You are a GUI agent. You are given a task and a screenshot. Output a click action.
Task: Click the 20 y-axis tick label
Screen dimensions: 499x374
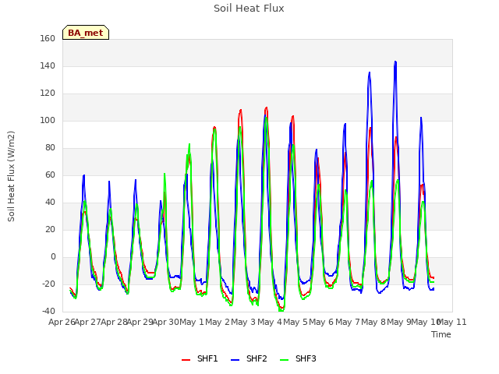coord(50,229)
